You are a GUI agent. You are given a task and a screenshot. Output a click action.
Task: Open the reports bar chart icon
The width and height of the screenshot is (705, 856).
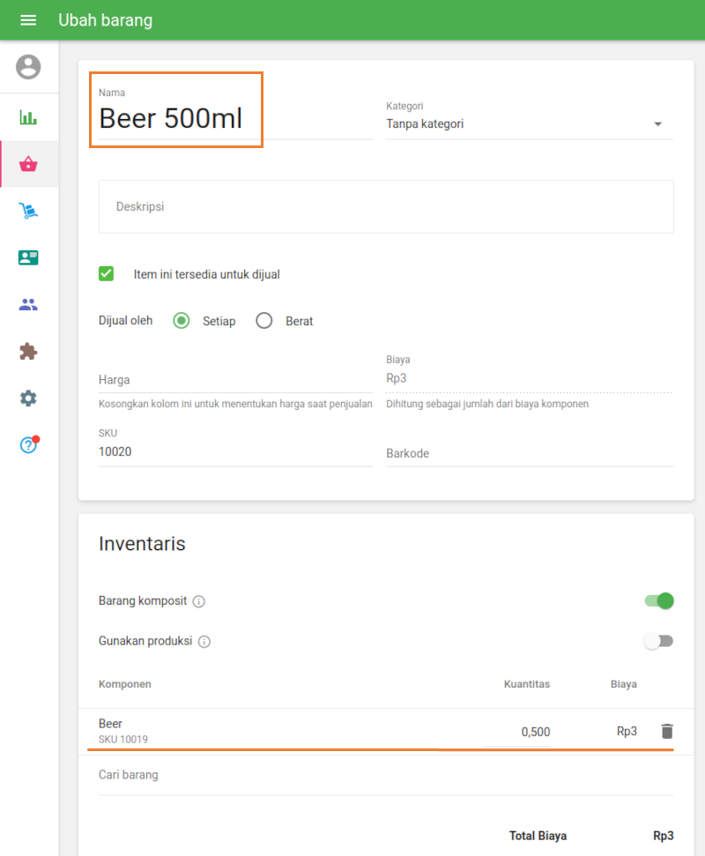coord(28,117)
